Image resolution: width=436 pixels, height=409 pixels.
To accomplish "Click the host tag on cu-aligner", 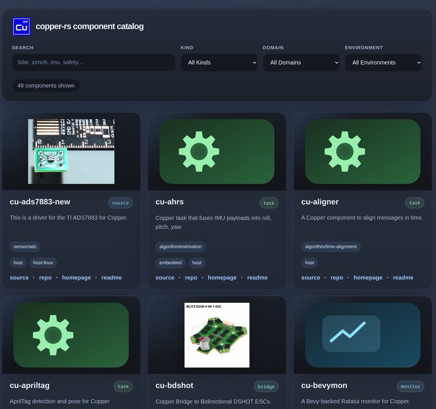I will [310, 263].
